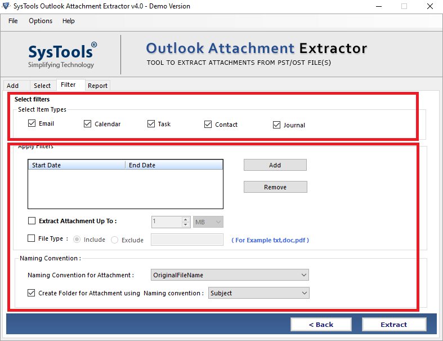Increase attachment size with up arrow
The image size is (443, 341).
(186, 219)
